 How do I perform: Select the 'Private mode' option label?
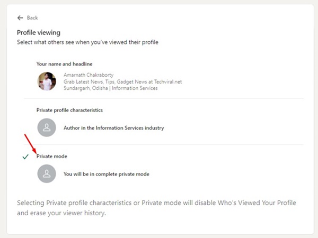point(52,156)
